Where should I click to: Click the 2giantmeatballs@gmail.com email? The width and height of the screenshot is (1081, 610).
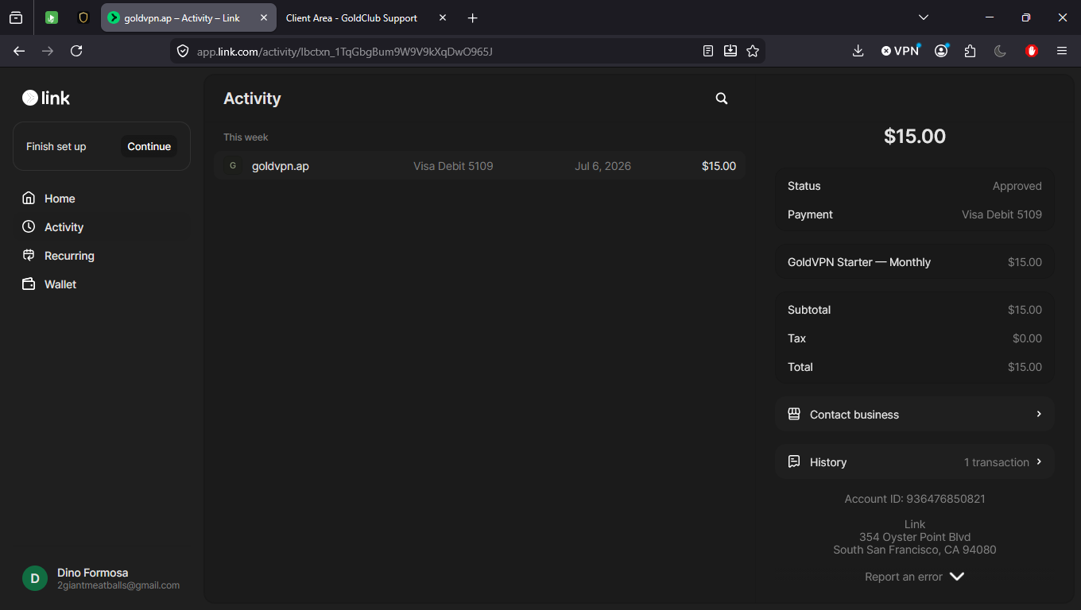coord(118,585)
